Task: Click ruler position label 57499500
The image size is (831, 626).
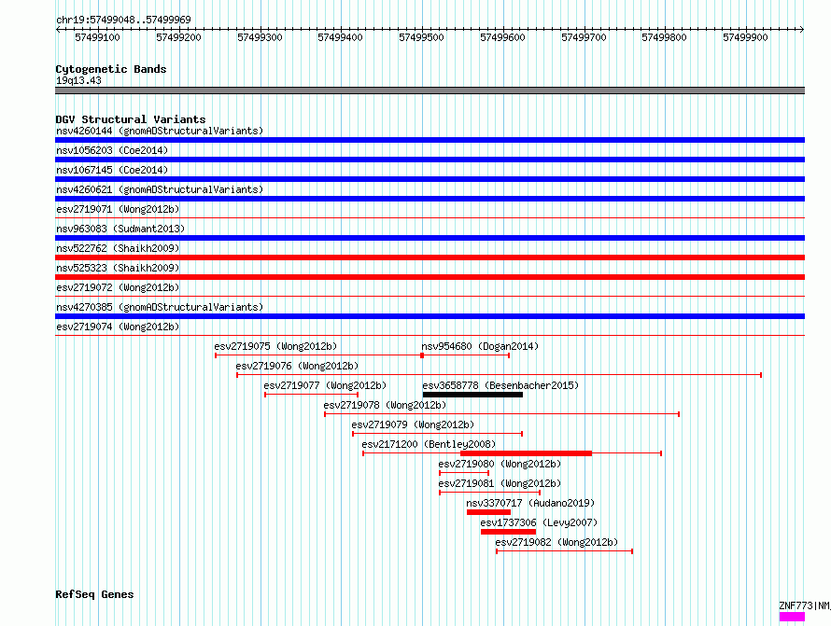Action: click(421, 37)
